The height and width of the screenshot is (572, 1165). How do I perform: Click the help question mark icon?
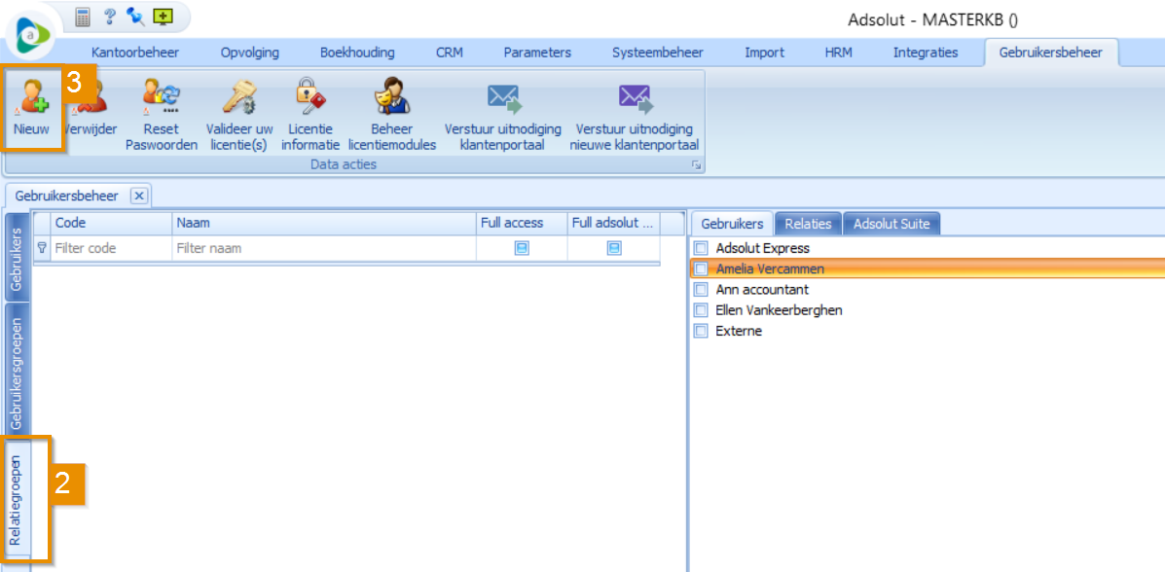point(109,17)
